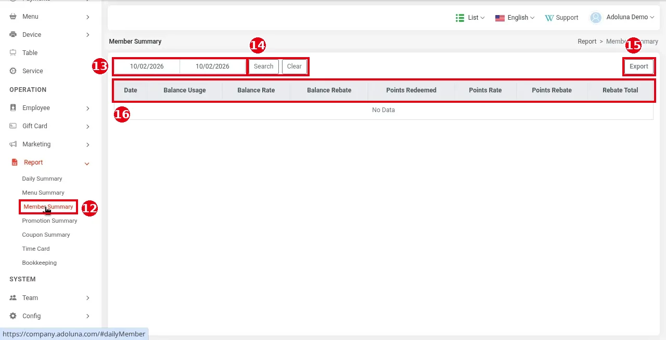Open Promotion Summary report
This screenshot has width=666, height=340.
(49, 221)
